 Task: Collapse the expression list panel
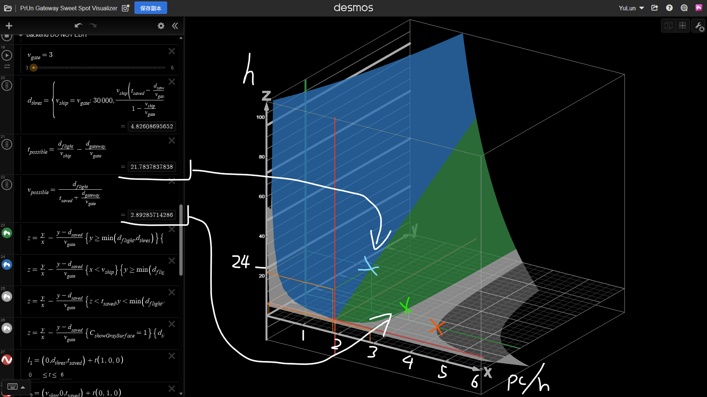tap(175, 26)
